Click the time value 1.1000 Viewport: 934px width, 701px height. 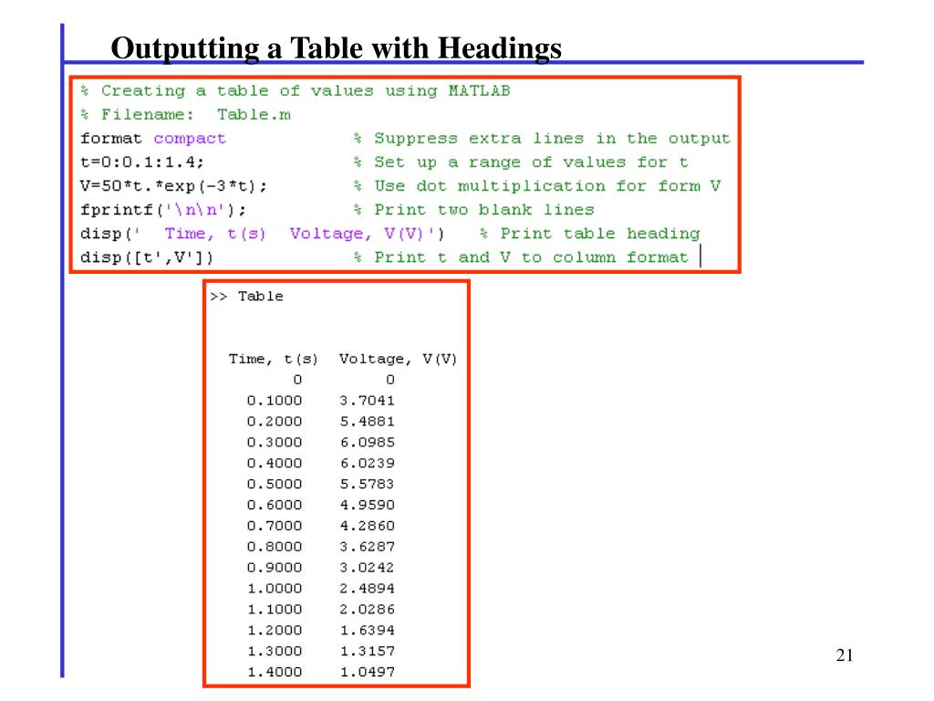point(275,609)
